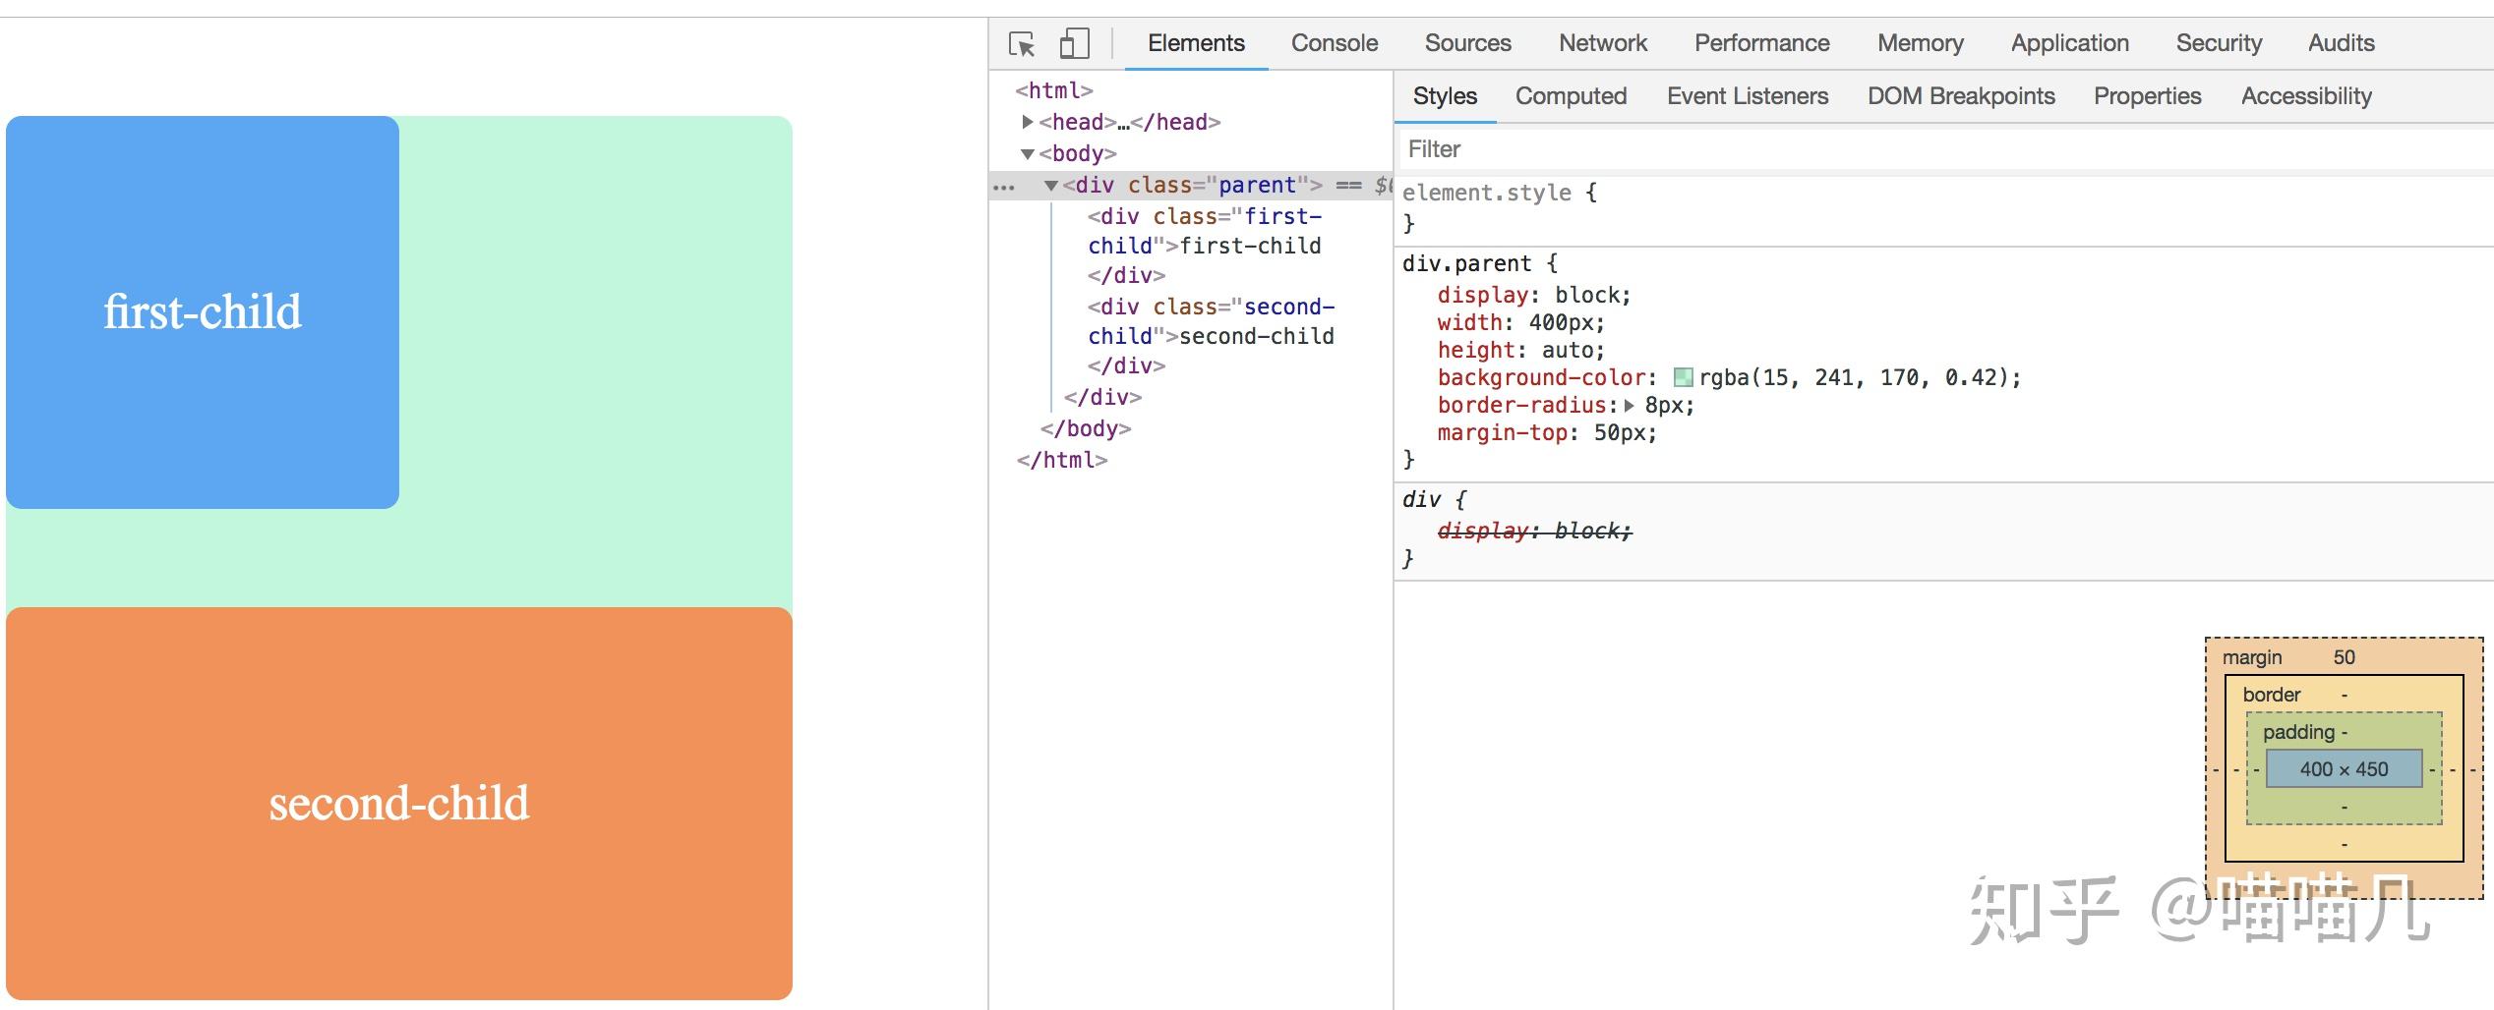Click the Filter styles input field
This screenshot has height=1010, width=2494.
pos(1869,149)
